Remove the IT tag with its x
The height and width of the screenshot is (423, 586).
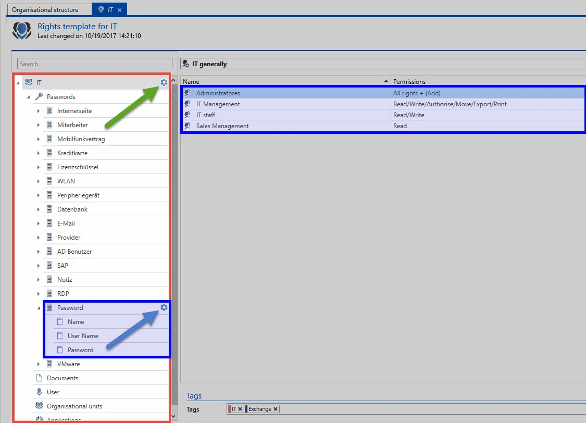[x=240, y=409]
